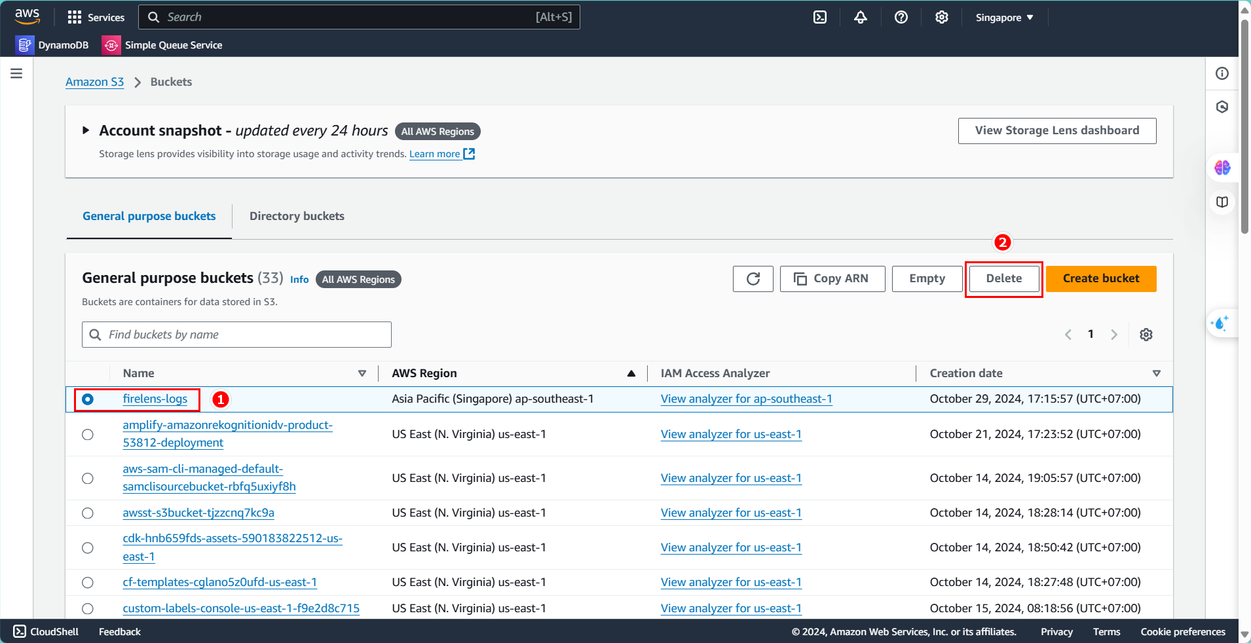The image size is (1251, 643).
Task: Open the Simple Queue Service shortcut
Action: (162, 45)
